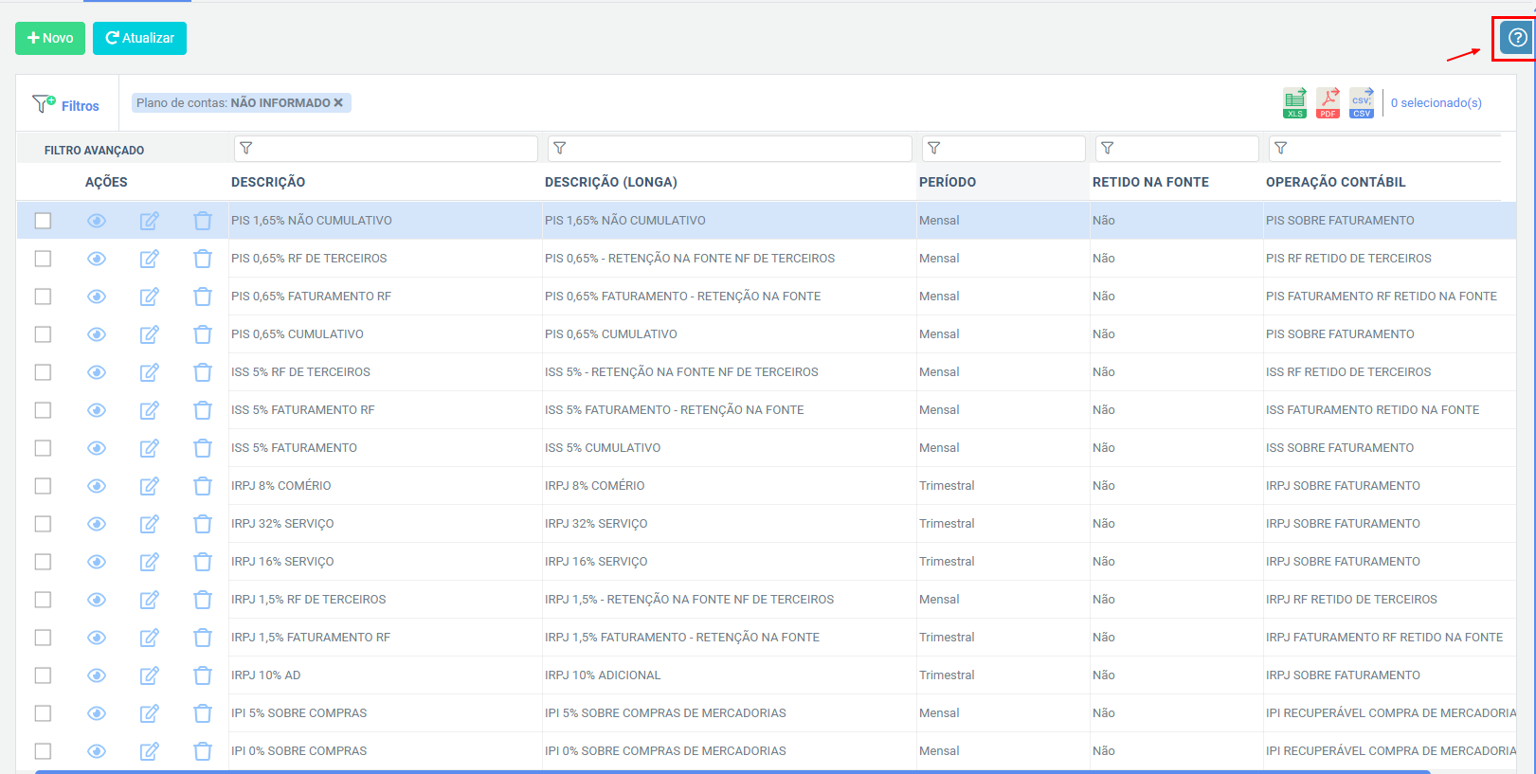Delete the ISS 5% RF DE TERCEIROS row
This screenshot has width=1536, height=774.
click(x=203, y=372)
